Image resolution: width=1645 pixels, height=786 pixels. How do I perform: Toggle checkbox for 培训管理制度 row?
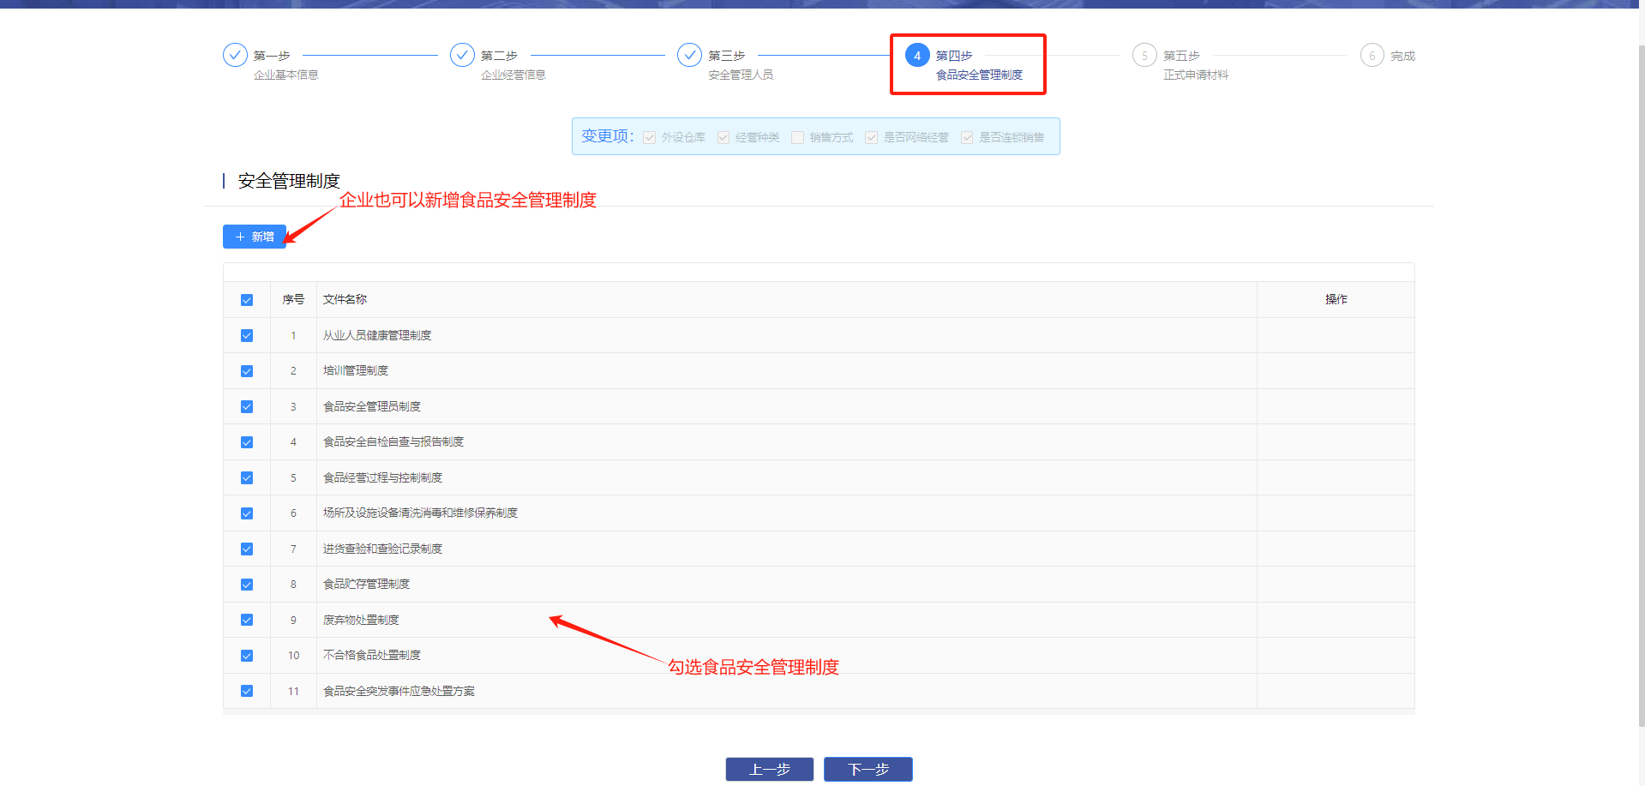pyautogui.click(x=247, y=371)
